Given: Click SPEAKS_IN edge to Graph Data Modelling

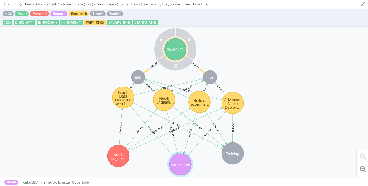Looking at the screenshot, I should coord(121,128).
